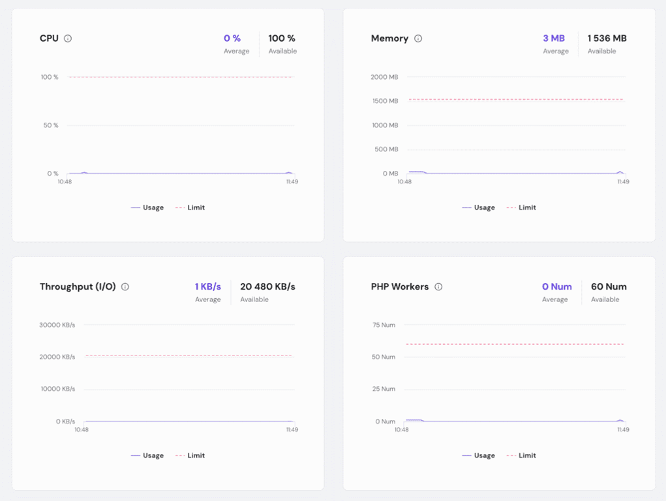
Task: Click the dashed Limit line in Memory chart
Action: coord(515,99)
